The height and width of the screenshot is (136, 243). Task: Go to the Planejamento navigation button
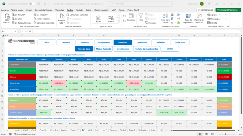[104, 42]
